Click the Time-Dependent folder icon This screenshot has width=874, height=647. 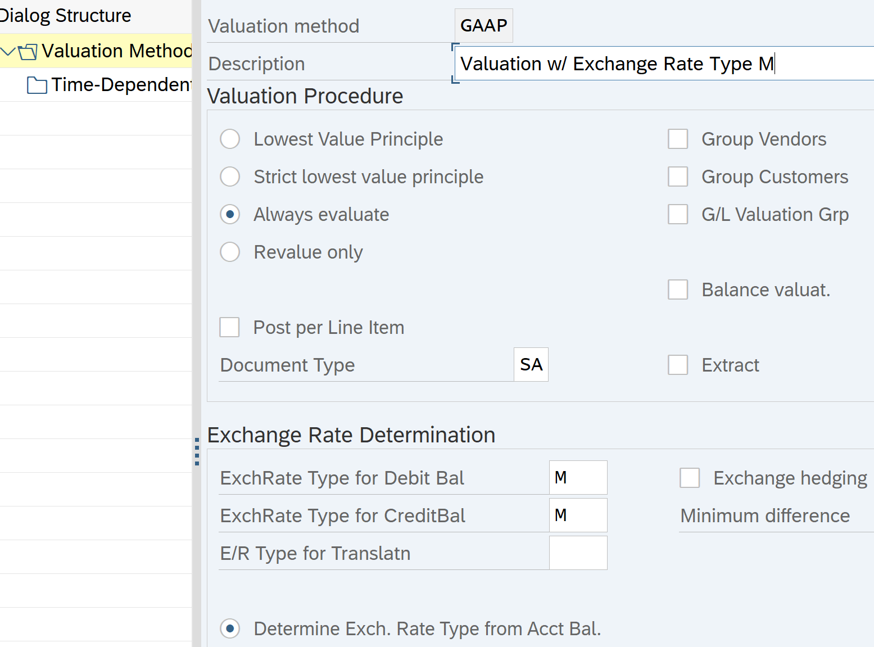(37, 85)
